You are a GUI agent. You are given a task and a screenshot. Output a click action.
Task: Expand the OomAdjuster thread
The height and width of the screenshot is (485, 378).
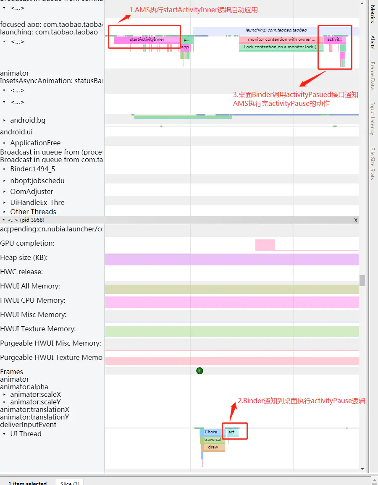tap(4, 192)
